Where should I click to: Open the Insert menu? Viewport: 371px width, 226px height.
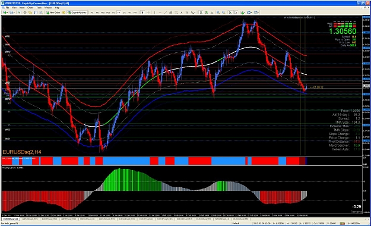(22, 8)
